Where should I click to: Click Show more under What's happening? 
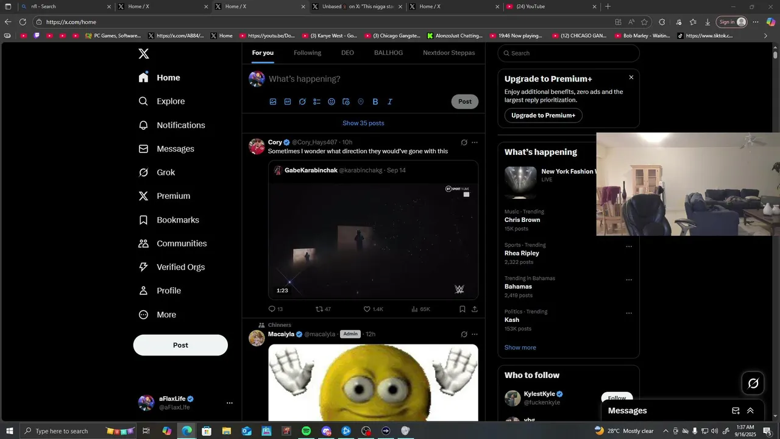[520, 348]
